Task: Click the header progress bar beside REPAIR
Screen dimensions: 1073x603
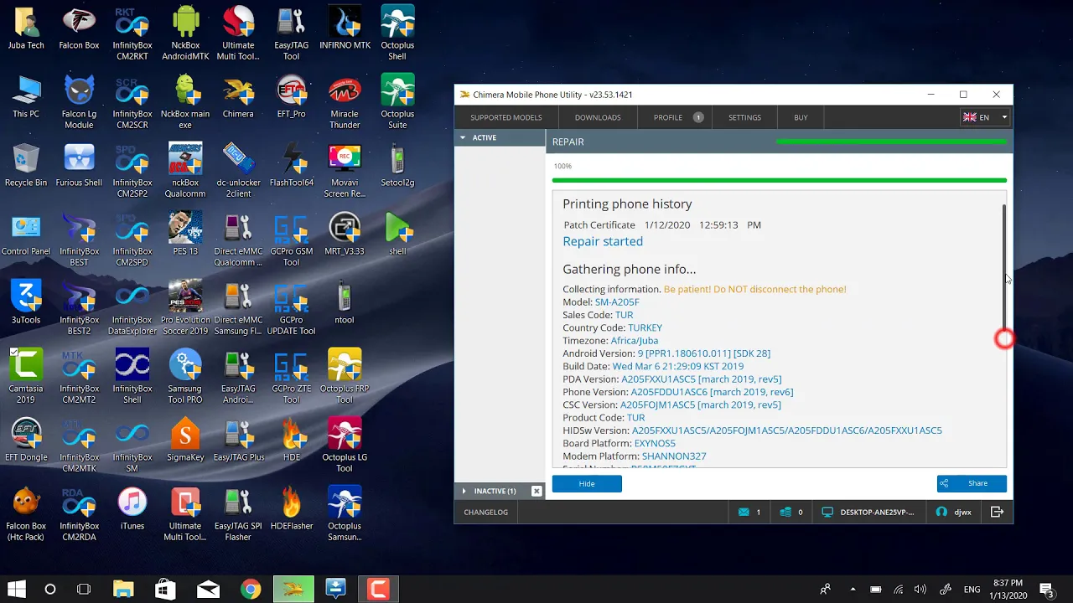Action: point(892,142)
